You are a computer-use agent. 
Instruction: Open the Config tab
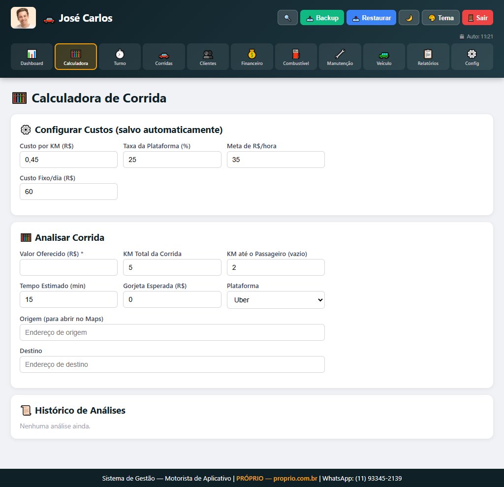coord(472,57)
